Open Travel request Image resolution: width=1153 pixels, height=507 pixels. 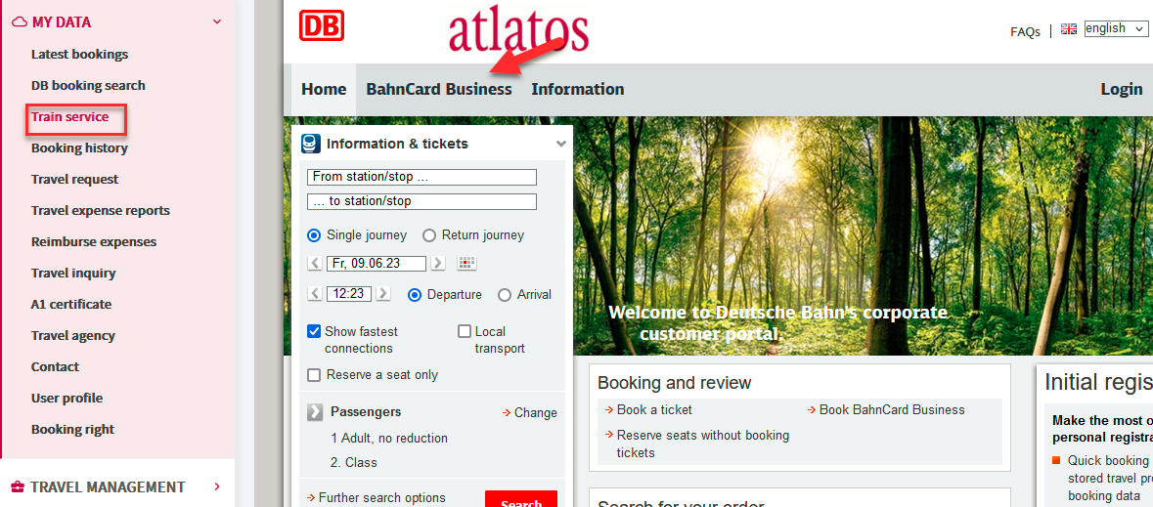[x=74, y=180]
